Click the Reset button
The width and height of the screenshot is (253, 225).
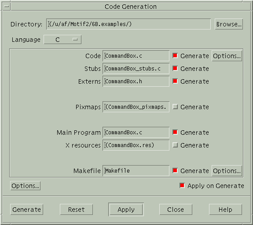[76, 210]
